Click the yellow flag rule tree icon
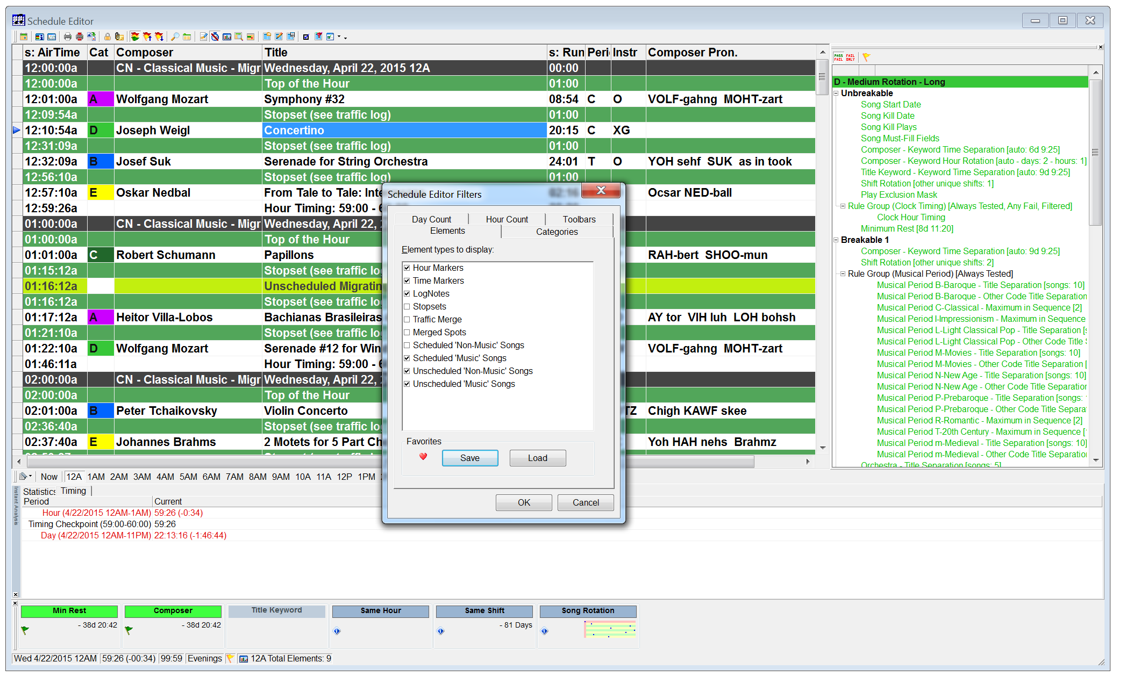The height and width of the screenshot is (691, 1126). pyautogui.click(x=866, y=57)
